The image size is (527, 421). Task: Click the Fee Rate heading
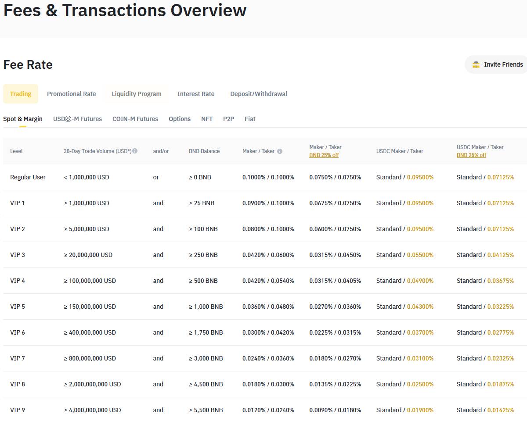coord(28,64)
